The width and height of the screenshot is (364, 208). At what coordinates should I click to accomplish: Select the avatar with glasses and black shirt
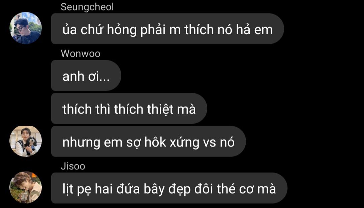pyautogui.click(x=26, y=28)
